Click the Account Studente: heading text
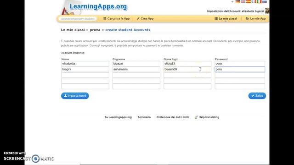 coord(73,53)
